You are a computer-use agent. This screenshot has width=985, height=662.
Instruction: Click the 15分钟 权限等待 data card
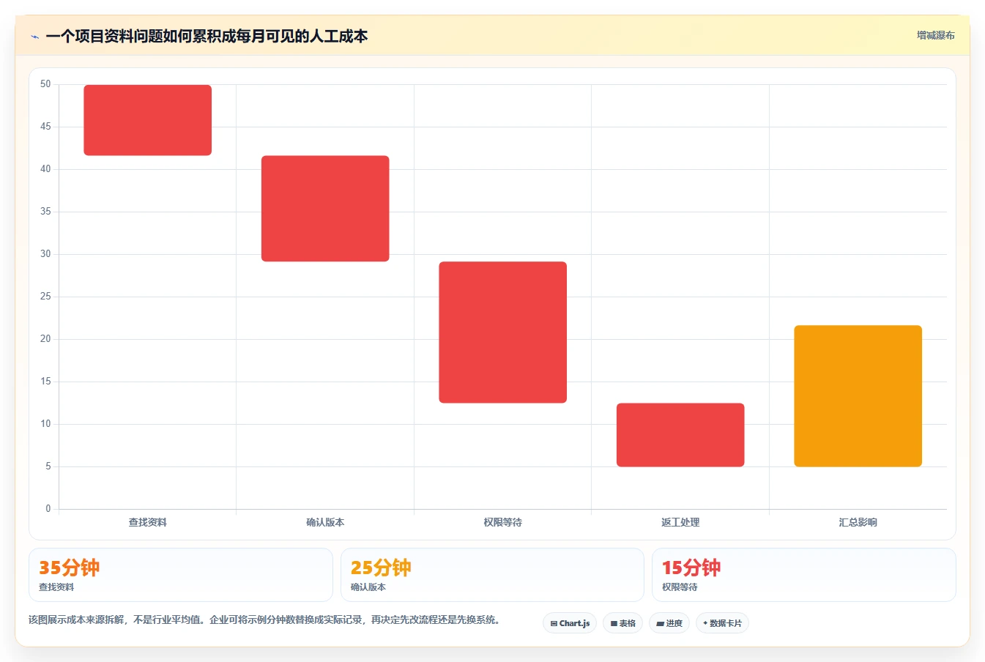(804, 575)
